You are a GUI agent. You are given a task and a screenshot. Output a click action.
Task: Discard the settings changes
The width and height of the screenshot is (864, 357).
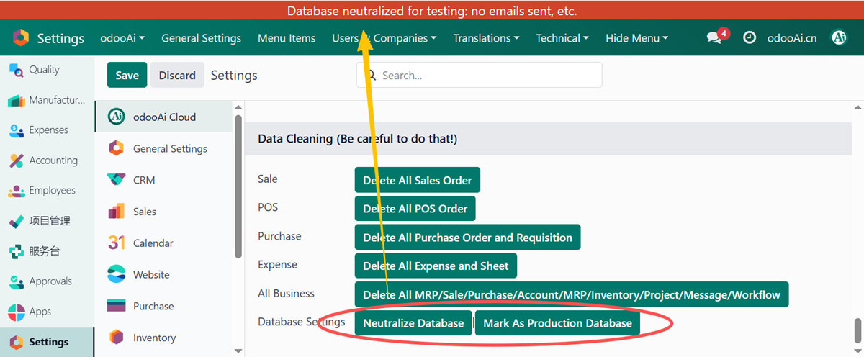177,75
